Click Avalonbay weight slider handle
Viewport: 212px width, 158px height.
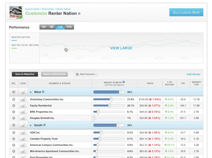pyautogui.click(x=111, y=100)
